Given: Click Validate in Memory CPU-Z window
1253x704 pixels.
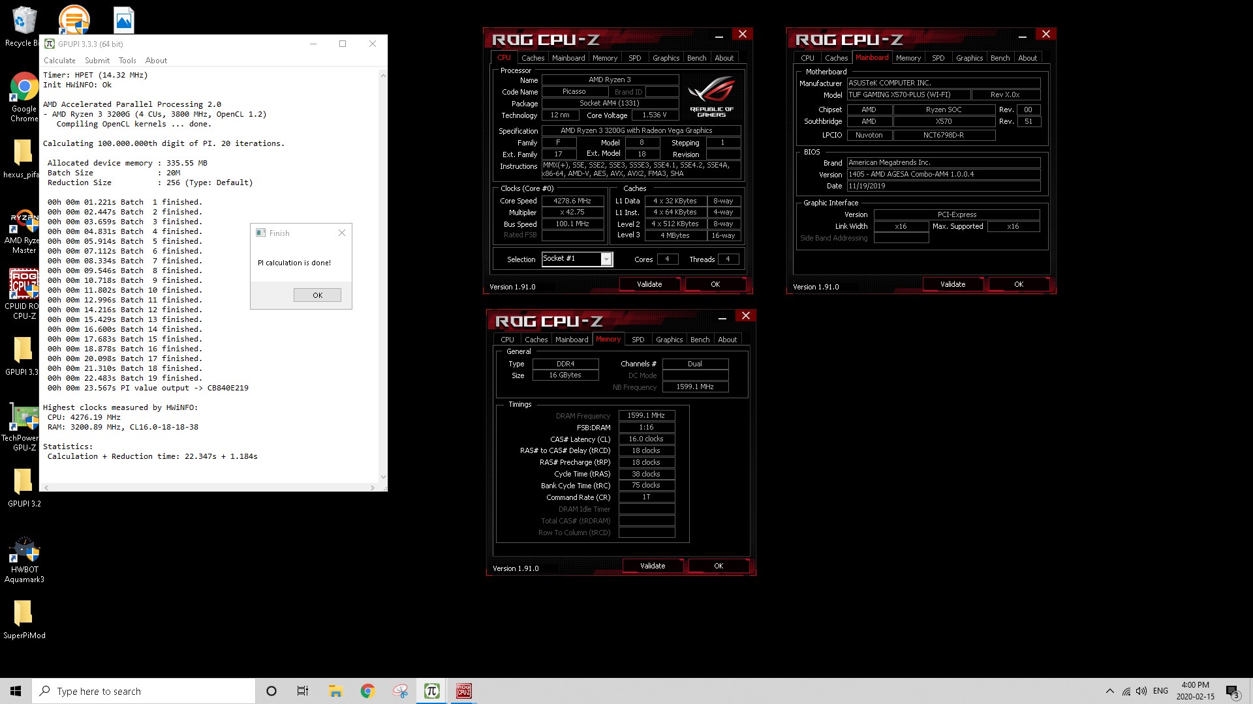Looking at the screenshot, I should pyautogui.click(x=653, y=566).
